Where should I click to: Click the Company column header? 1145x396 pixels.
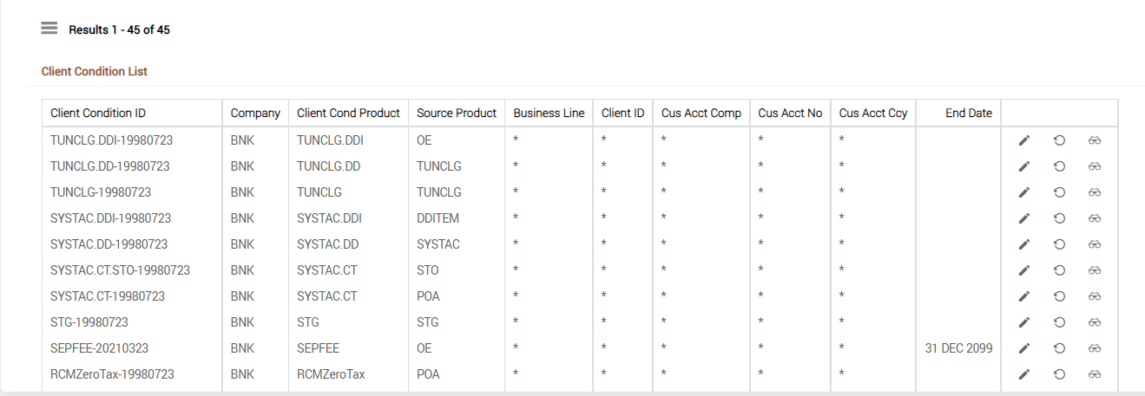(x=255, y=113)
